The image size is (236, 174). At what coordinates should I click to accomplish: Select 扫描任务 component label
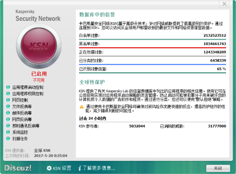click(x=20, y=139)
